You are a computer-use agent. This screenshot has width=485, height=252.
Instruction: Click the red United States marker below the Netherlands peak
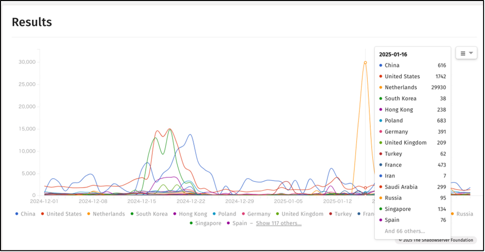click(x=365, y=188)
